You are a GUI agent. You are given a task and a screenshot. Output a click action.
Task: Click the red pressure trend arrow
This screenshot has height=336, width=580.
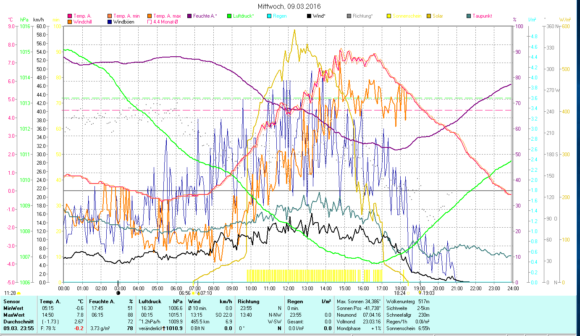[x=163, y=328]
